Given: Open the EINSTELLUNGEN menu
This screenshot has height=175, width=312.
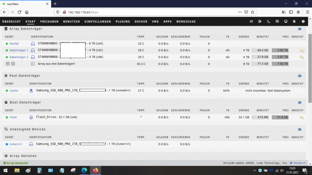Looking at the screenshot, I should 98,21.
